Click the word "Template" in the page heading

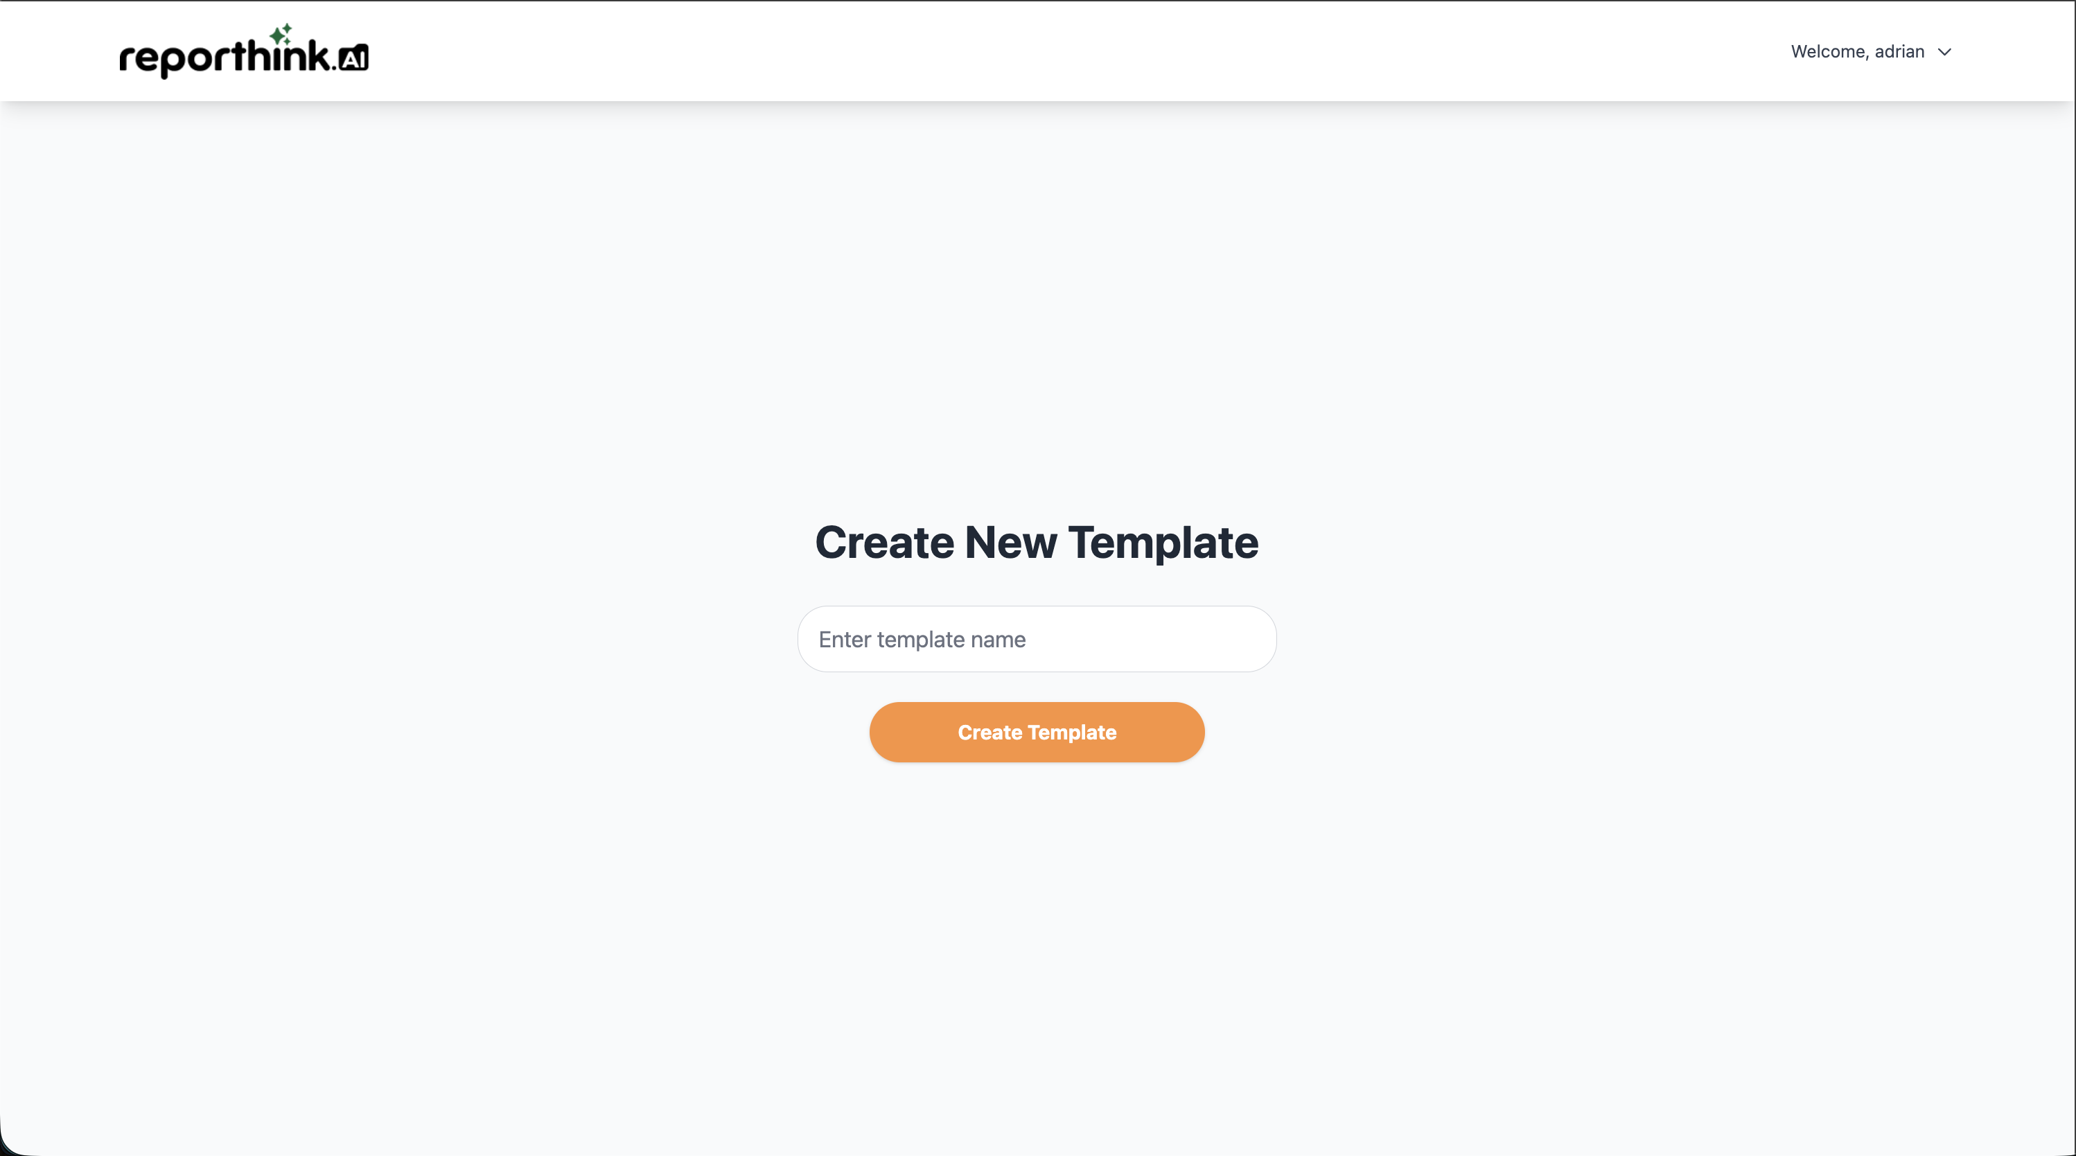(1163, 543)
